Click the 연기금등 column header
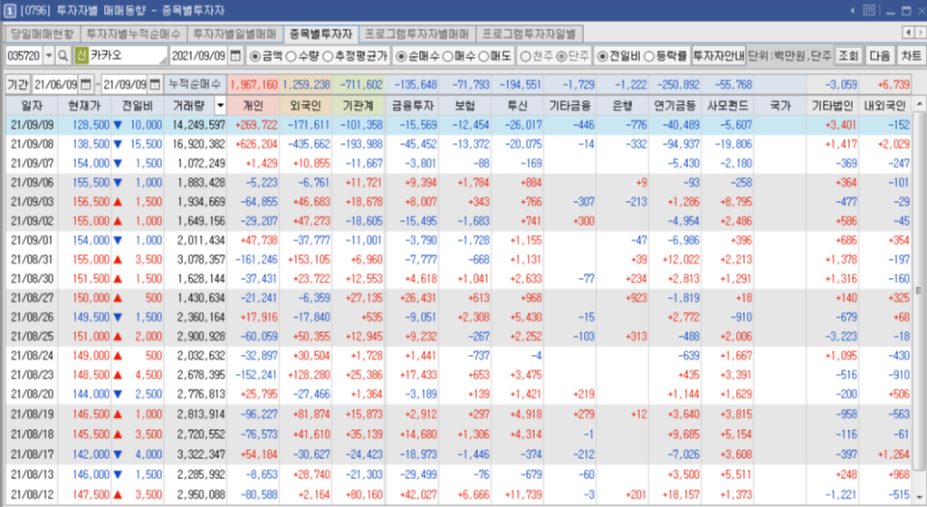Screen dimensions: 927x507 tap(674, 106)
